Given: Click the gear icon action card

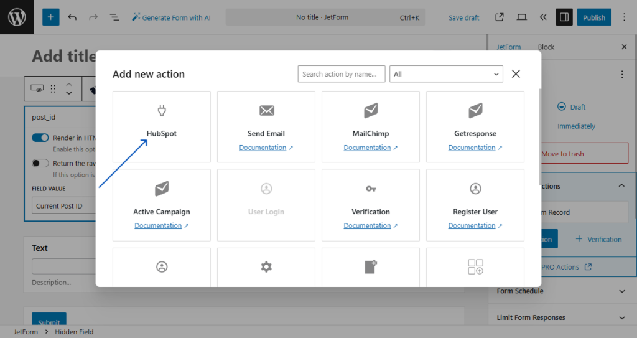Looking at the screenshot, I should point(266,267).
